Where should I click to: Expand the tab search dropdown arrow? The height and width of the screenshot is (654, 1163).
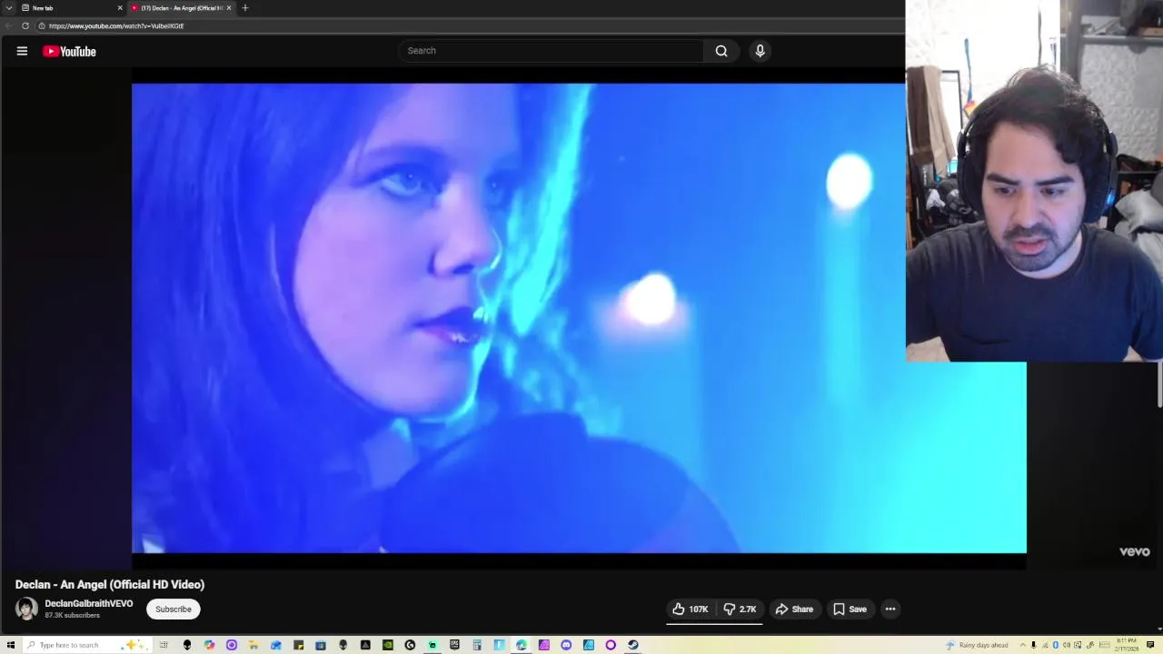(x=8, y=8)
